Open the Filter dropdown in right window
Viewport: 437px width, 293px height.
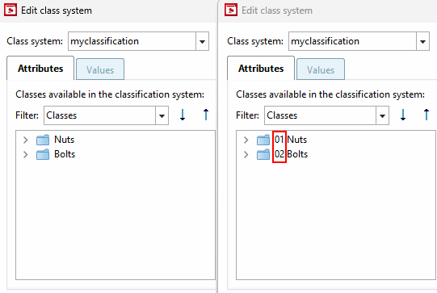click(x=382, y=115)
